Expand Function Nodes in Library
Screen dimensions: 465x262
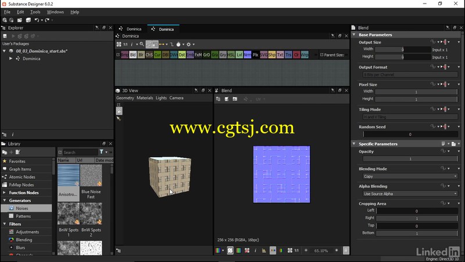pyautogui.click(x=4, y=193)
